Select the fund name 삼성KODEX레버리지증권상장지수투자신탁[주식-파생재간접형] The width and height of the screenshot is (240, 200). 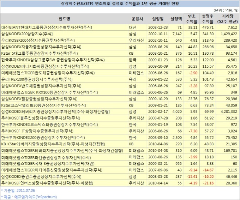tap(55, 111)
